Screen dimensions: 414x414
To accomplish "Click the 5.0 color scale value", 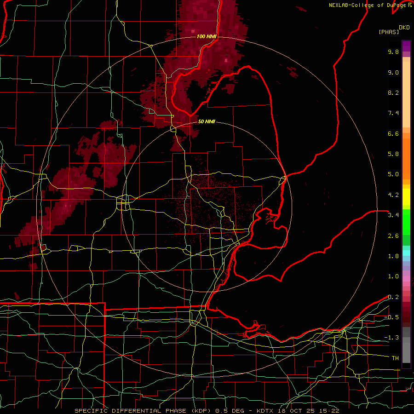I will tap(393, 174).
